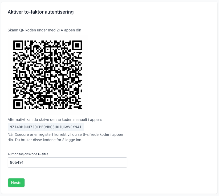219x196 pixels.
Task: Focus the Authorisasjonskode 6-sifre input field
Action: coord(67,162)
